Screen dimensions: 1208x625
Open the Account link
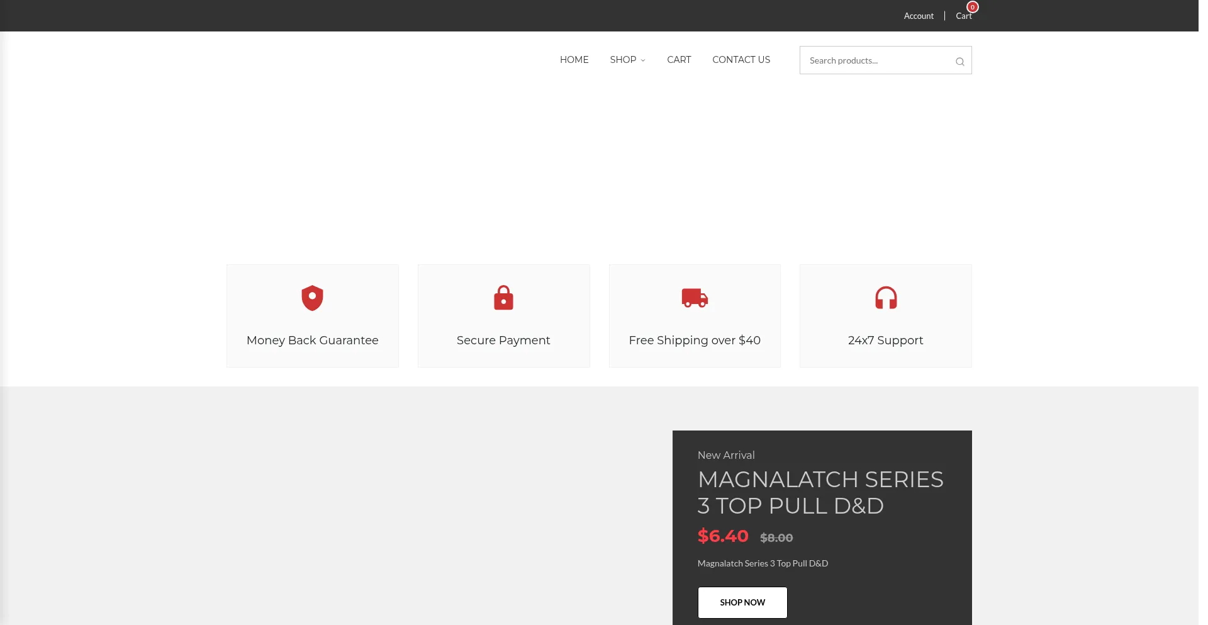[x=919, y=16]
